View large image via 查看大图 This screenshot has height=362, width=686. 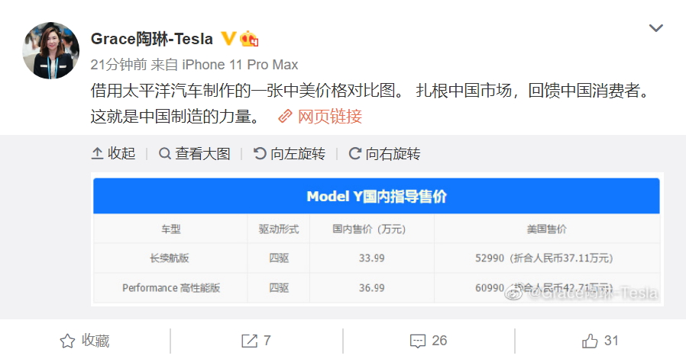point(194,154)
